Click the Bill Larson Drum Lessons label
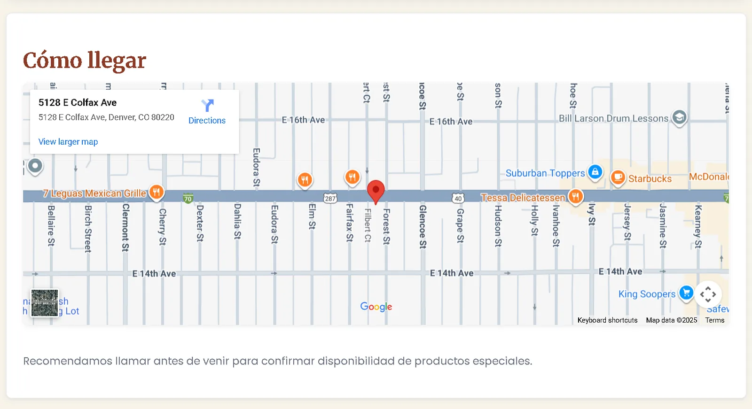The width and height of the screenshot is (752, 409). click(x=613, y=118)
